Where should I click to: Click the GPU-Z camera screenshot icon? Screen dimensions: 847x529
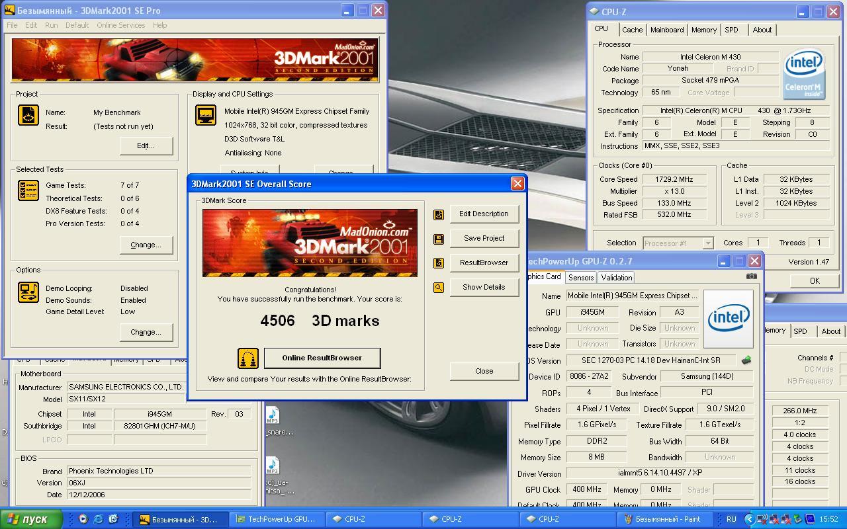point(752,276)
